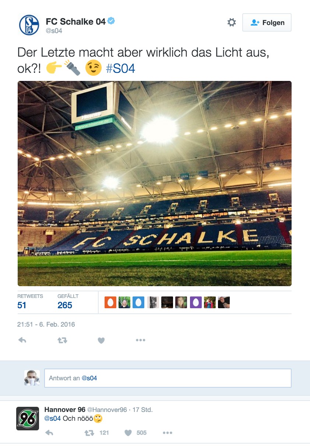Open the Hannover 96 account name link
Viewport: 310px width, 448px height.
(65, 409)
